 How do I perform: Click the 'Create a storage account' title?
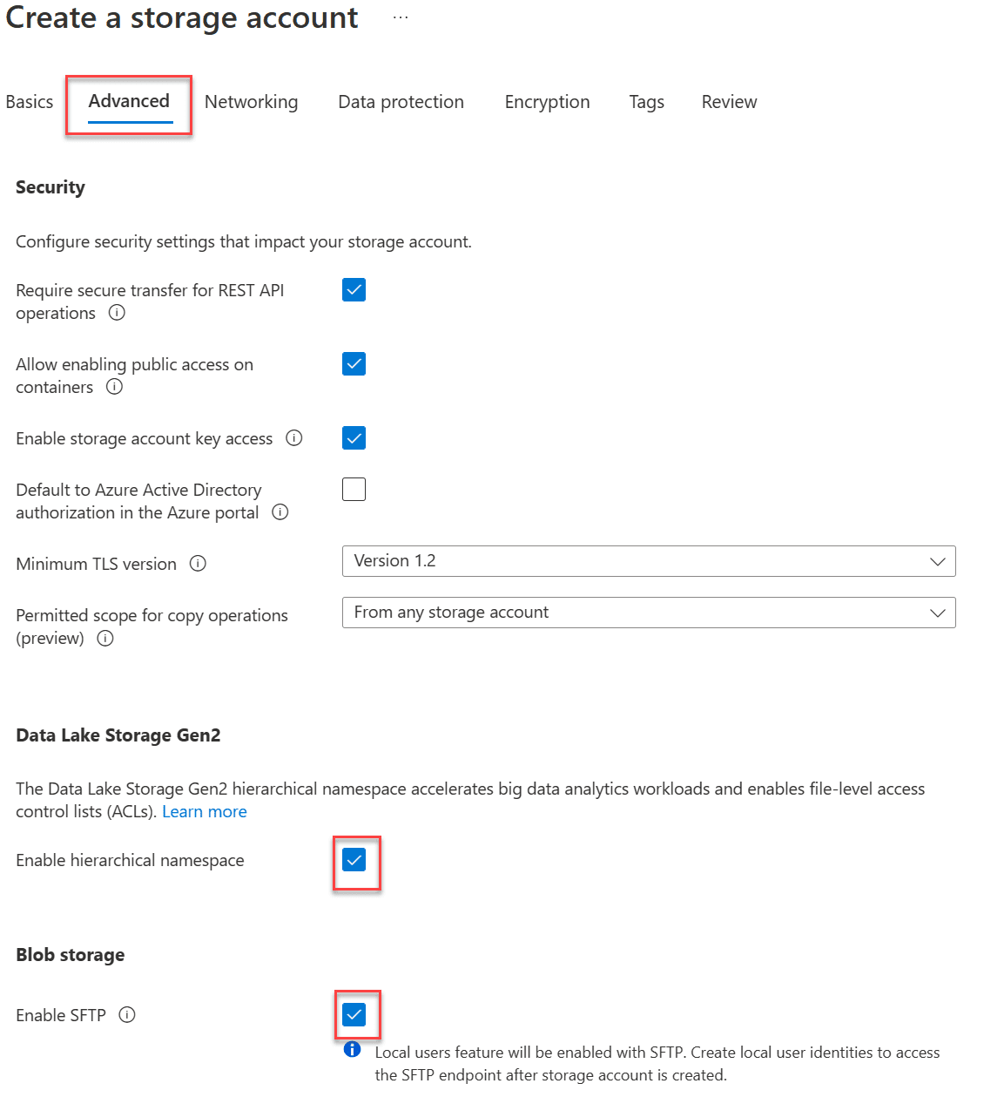click(x=182, y=17)
